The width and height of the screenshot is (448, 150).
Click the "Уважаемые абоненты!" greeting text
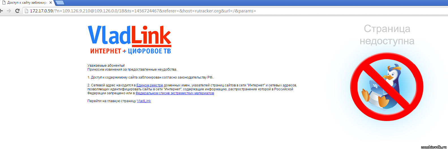[x=106, y=66]
